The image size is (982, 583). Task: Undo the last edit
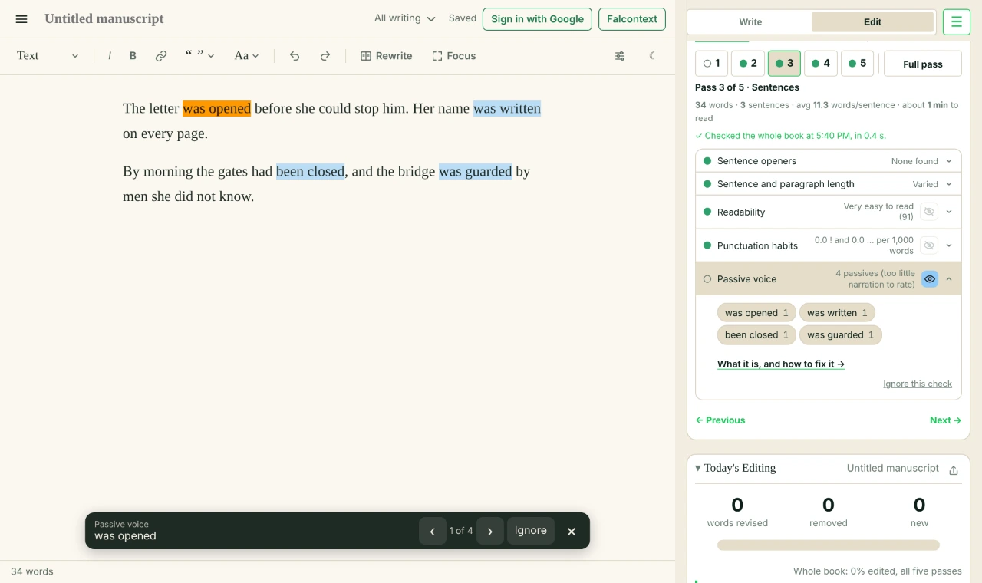(x=295, y=56)
